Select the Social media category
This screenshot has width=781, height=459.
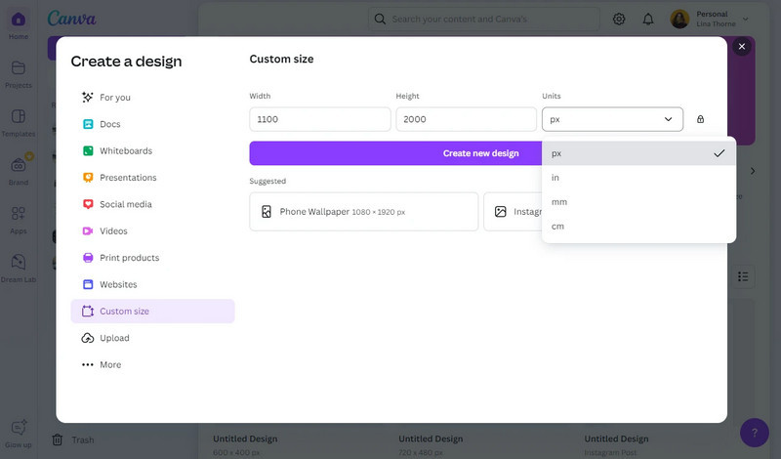127,204
